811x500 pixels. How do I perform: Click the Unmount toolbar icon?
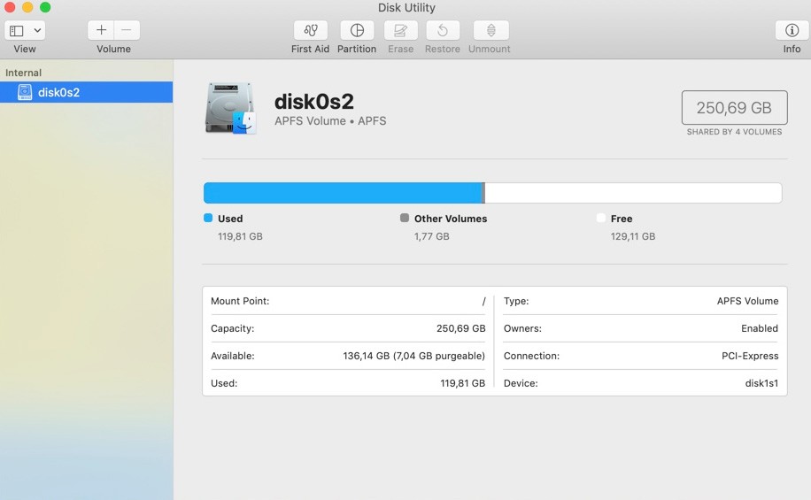[x=490, y=30]
